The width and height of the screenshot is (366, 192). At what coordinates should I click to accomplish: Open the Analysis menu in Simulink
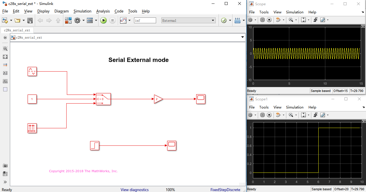[103, 11]
